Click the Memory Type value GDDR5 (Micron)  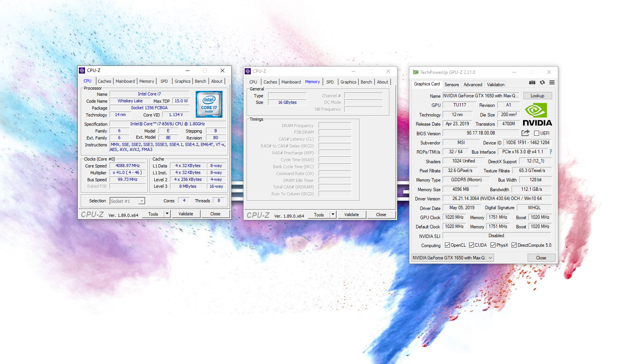[466, 180]
